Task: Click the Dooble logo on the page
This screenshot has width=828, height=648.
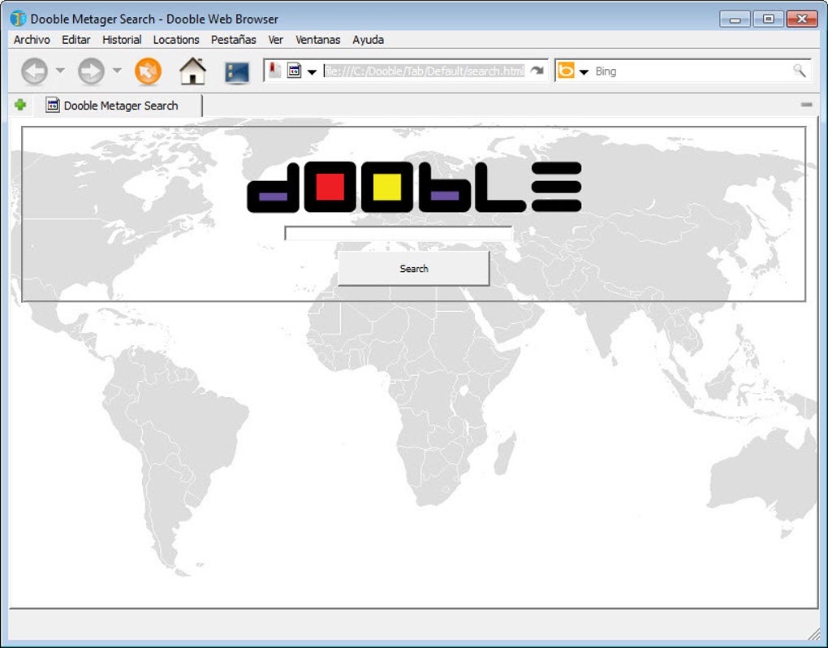Action: click(x=415, y=187)
